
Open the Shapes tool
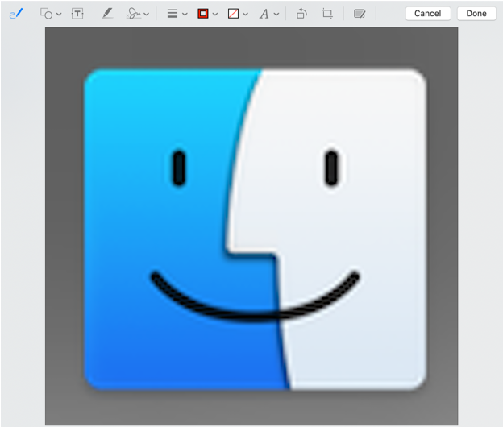(x=46, y=14)
